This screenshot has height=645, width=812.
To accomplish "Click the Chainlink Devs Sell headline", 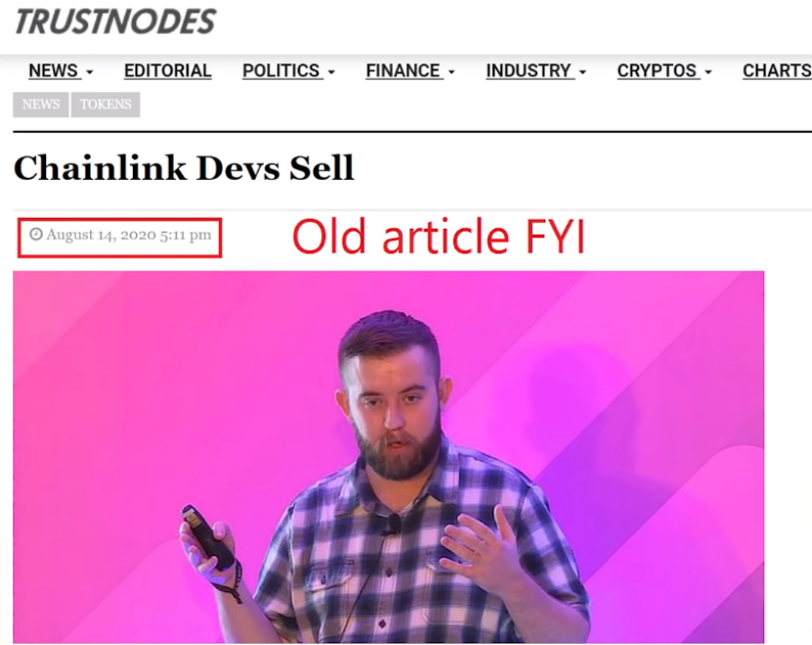I will [x=184, y=168].
